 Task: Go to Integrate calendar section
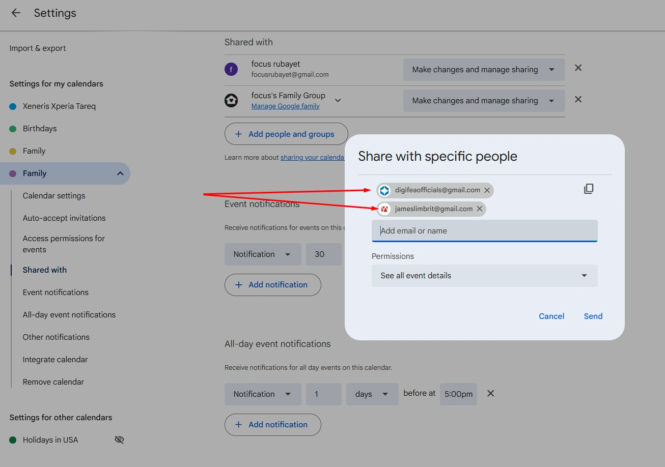coord(55,360)
